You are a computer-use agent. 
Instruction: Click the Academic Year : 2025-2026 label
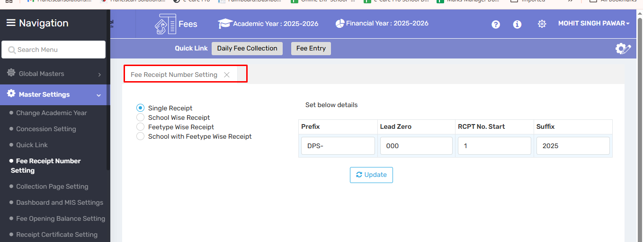tap(276, 24)
